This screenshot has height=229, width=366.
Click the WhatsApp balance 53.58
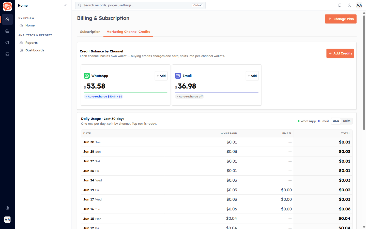(x=96, y=86)
